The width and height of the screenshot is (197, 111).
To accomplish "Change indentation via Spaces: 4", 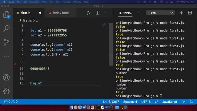I will (130, 102).
